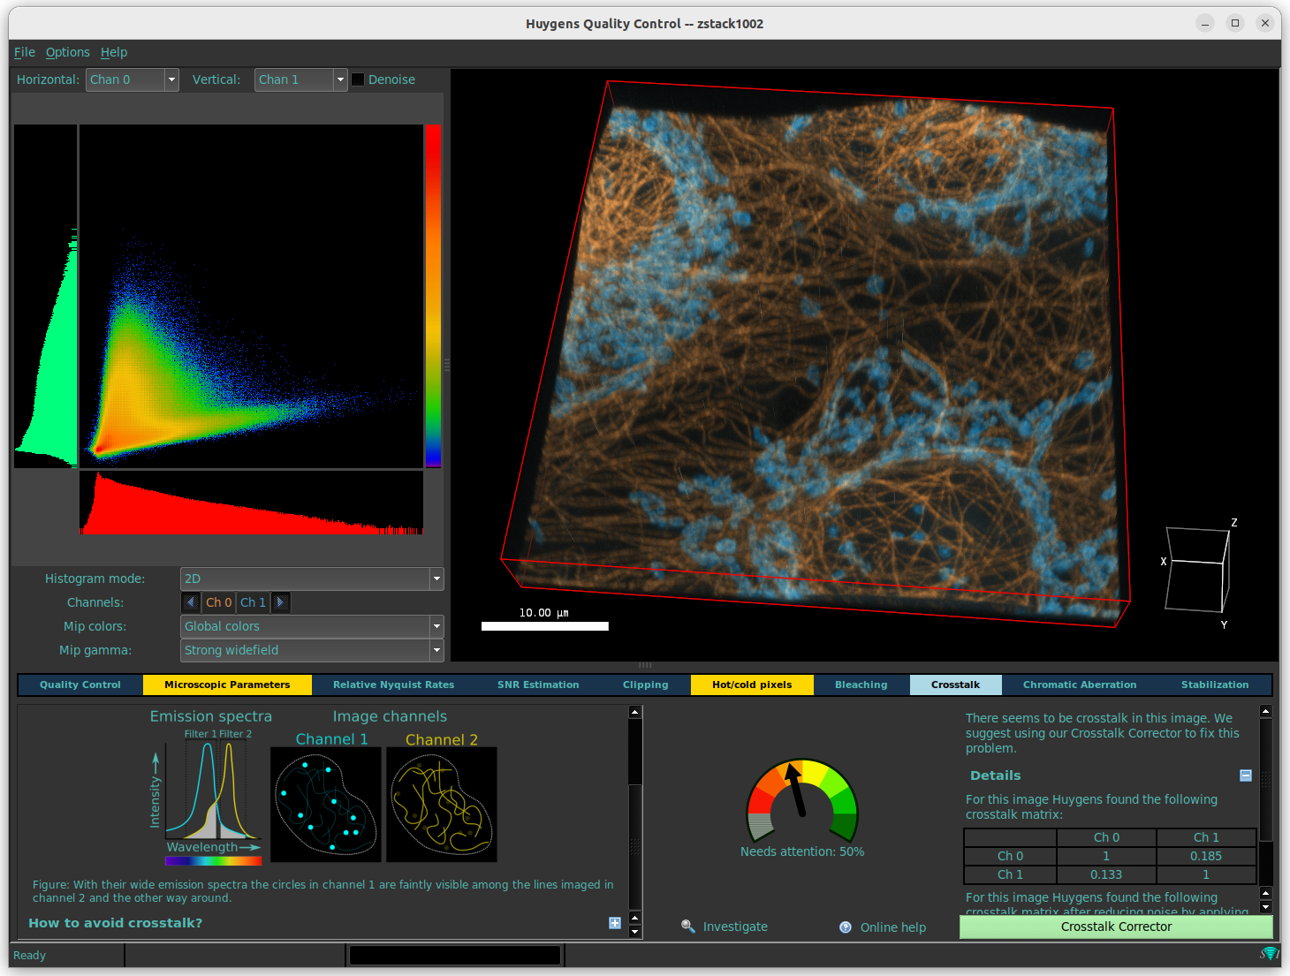Click the right double-arrow beside Ch 1
The image size is (1290, 976).
(x=280, y=602)
